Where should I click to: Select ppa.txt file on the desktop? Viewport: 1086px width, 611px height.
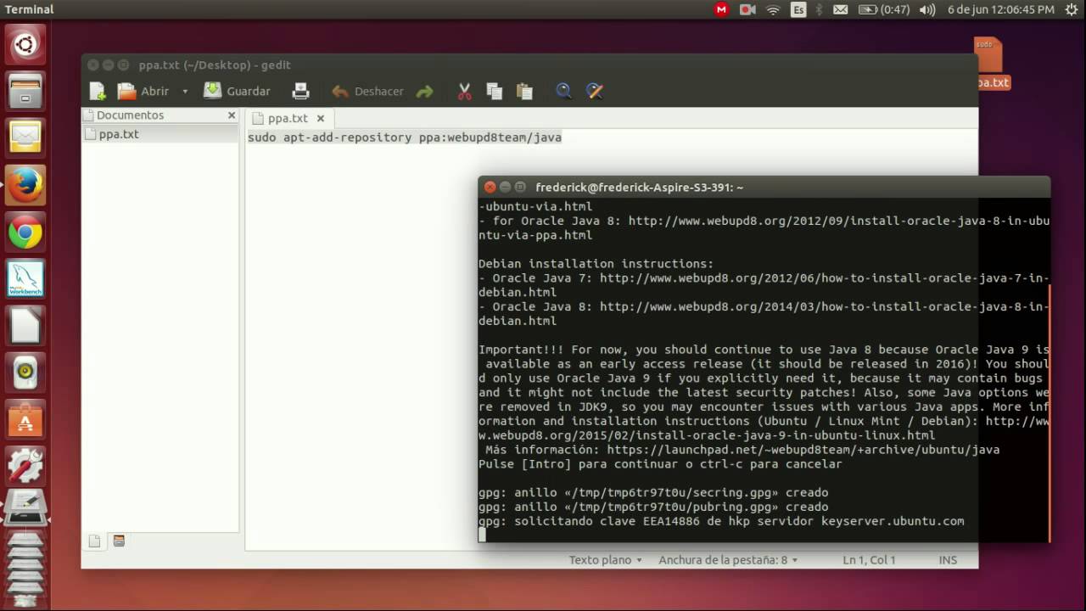click(989, 62)
